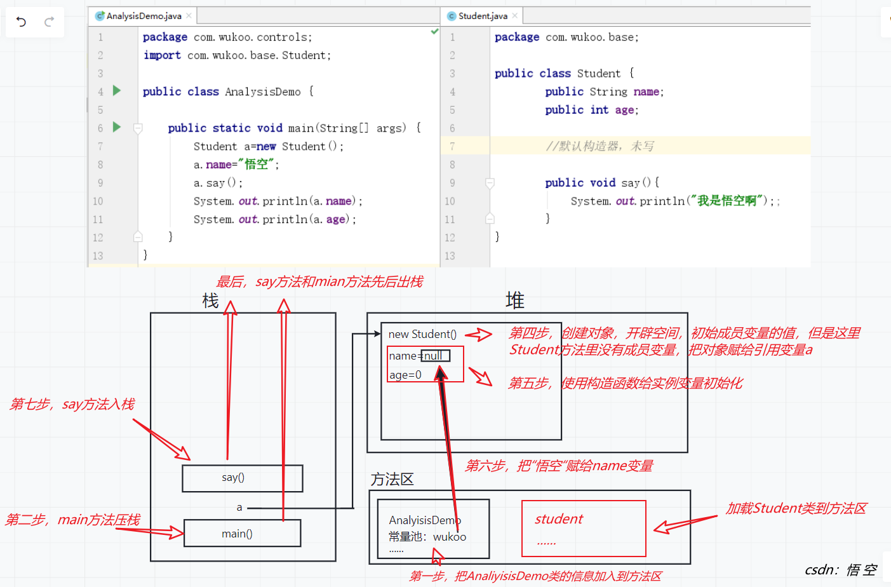Click 'Student a=new Student();' line
This screenshot has height=587, width=891.
(x=268, y=146)
